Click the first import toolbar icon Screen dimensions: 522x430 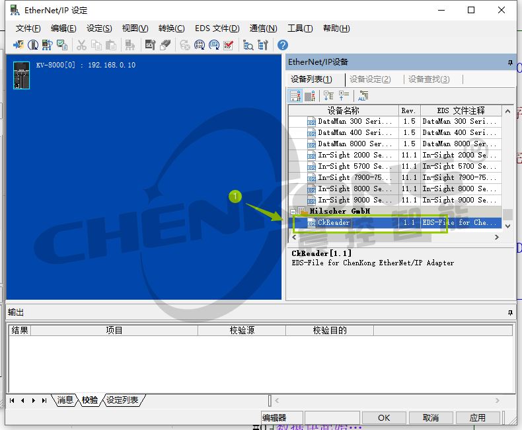[19, 45]
